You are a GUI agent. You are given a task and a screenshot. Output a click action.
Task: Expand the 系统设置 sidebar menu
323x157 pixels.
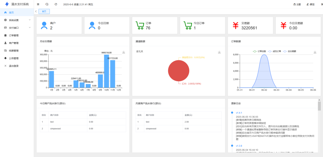click(x=17, y=20)
